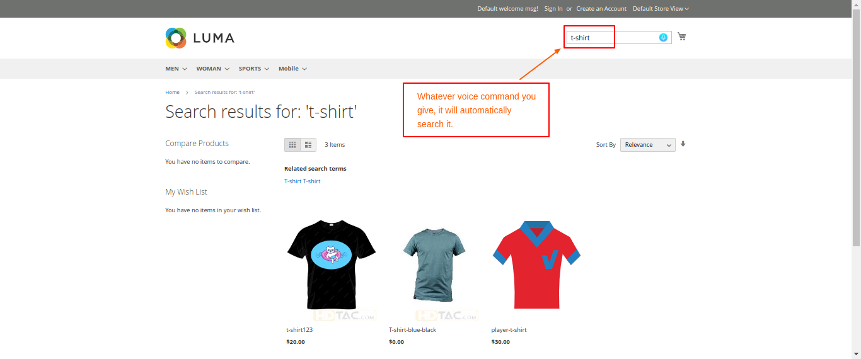
Task: Open the Sort By Relevance dropdown
Action: coord(647,145)
